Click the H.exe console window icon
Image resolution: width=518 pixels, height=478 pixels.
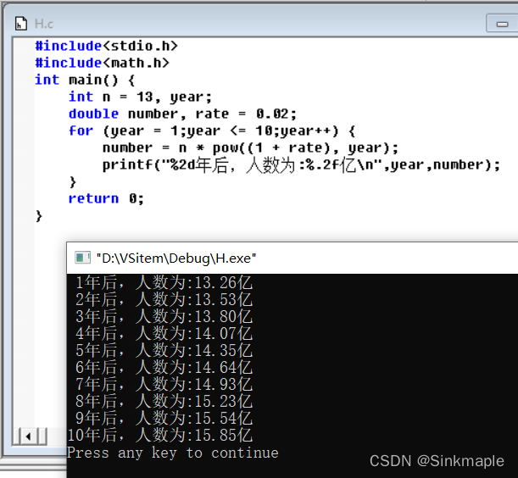(82, 258)
